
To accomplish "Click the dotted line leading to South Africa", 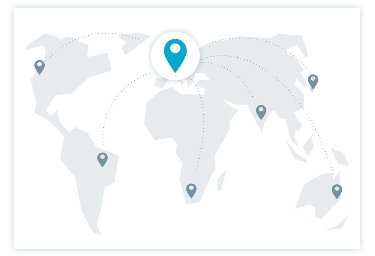I will [201, 128].
